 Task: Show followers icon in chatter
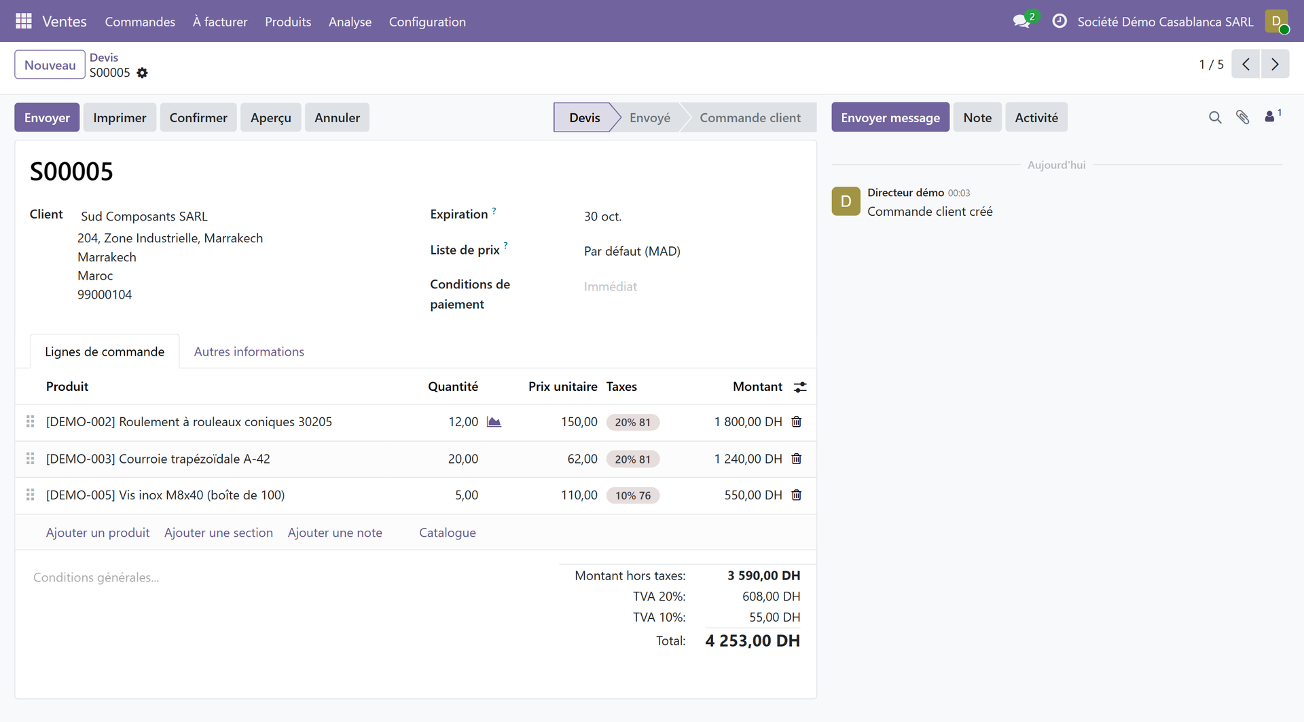click(1273, 116)
